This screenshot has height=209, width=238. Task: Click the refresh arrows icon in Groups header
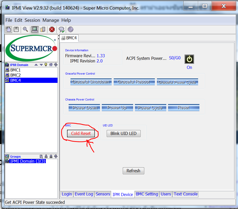point(56,156)
